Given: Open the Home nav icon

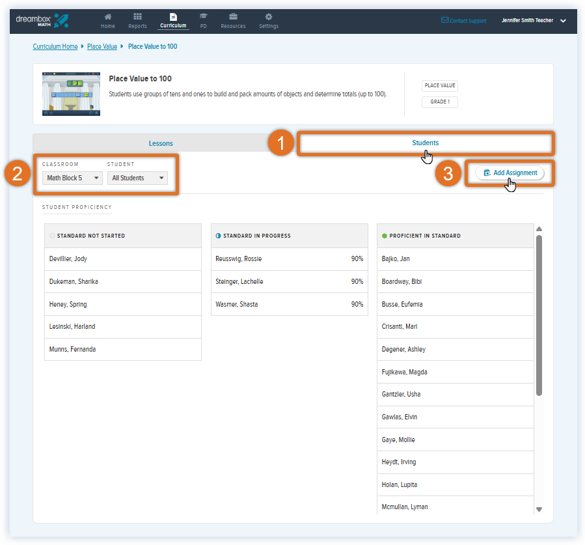Looking at the screenshot, I should click(108, 16).
